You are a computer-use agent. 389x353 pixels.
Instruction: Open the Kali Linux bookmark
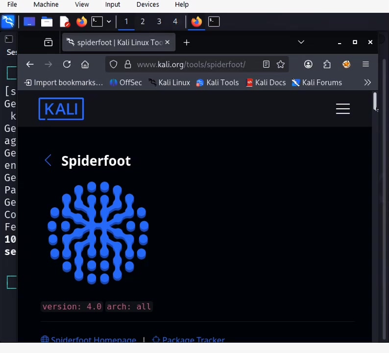click(170, 82)
